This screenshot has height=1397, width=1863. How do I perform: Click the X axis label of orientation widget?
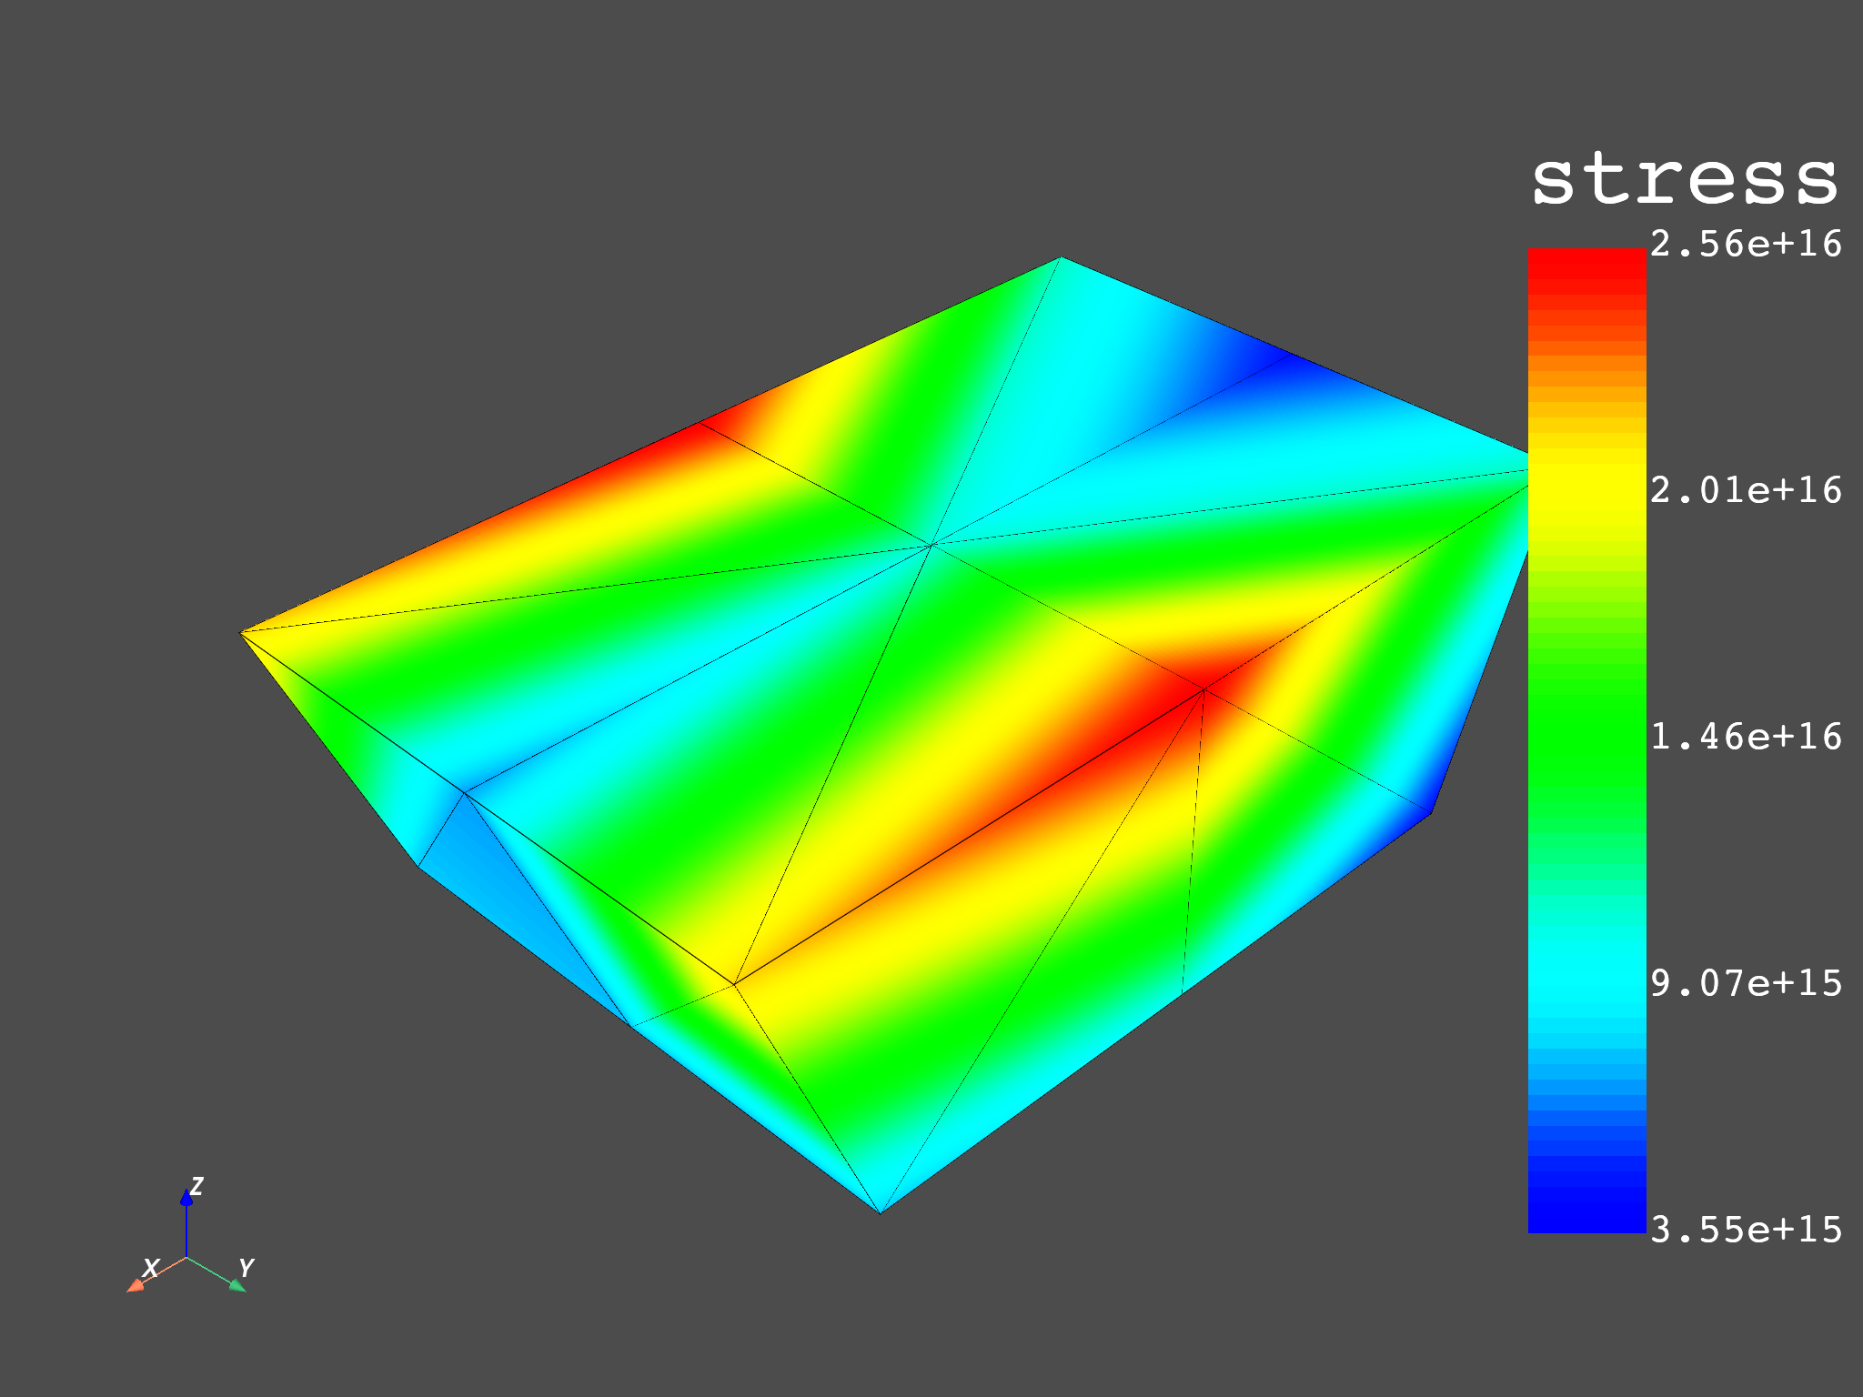(151, 1268)
